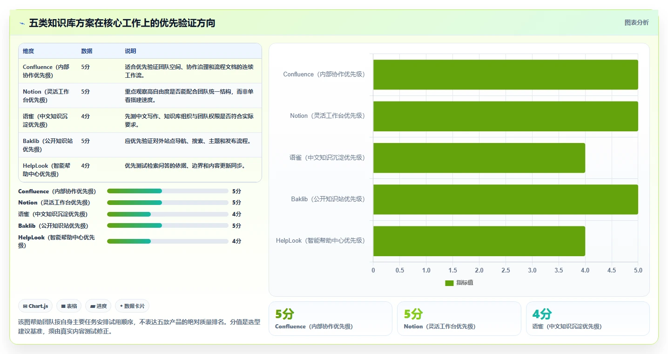Viewport: 668px width, 354px height.
Task: Click the Notion progress bar
Action: (168, 203)
